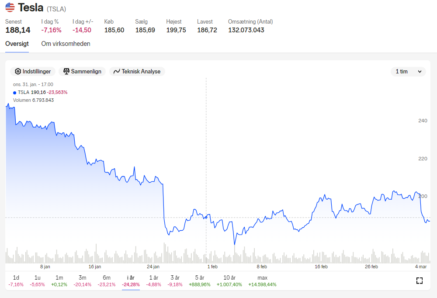Select the i år time range

[131, 281]
